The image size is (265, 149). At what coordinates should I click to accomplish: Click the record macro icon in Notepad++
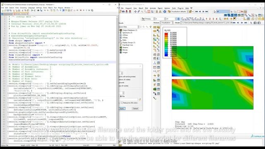(x=81, y=10)
